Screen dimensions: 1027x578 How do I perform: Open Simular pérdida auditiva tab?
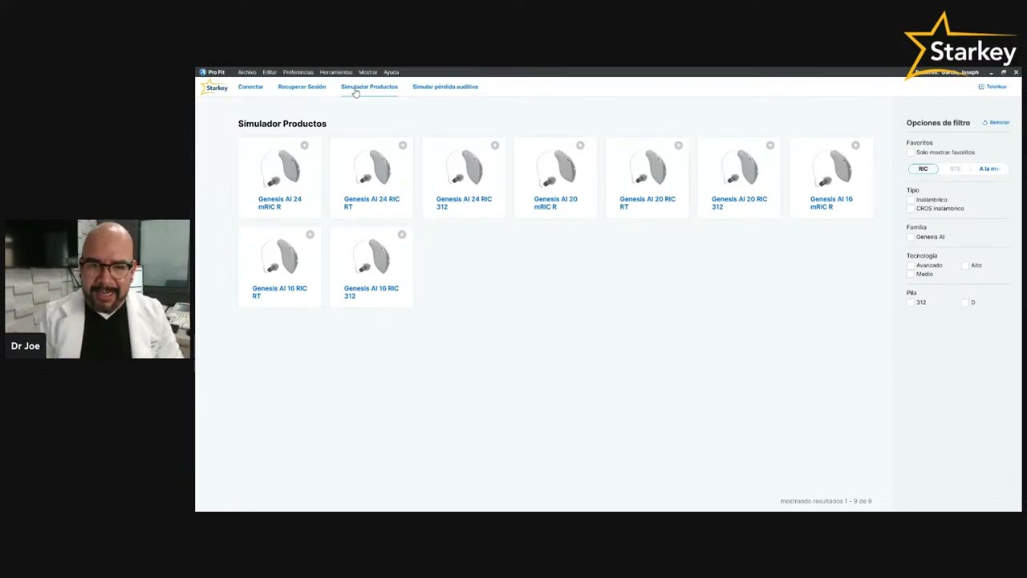445,87
